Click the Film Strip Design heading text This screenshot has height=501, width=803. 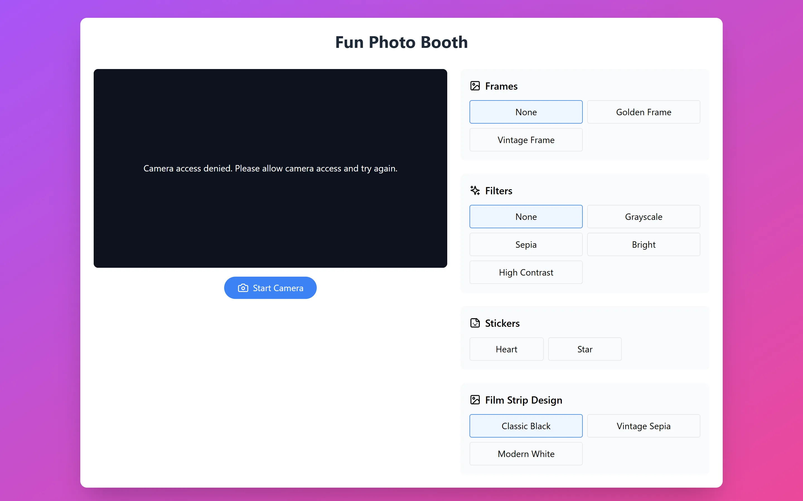[x=524, y=400]
